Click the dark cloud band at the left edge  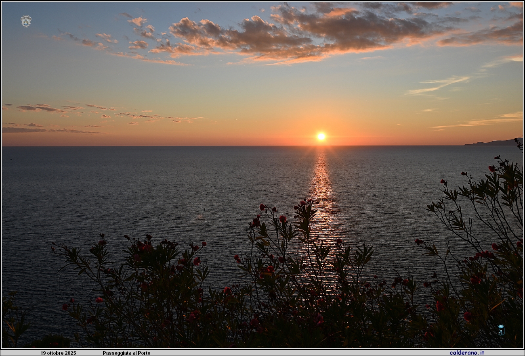point(24,130)
